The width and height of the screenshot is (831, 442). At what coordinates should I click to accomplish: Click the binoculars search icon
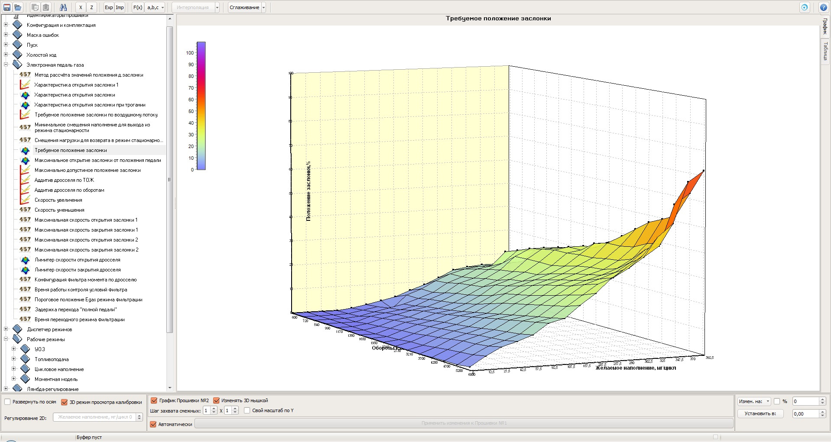63,7
